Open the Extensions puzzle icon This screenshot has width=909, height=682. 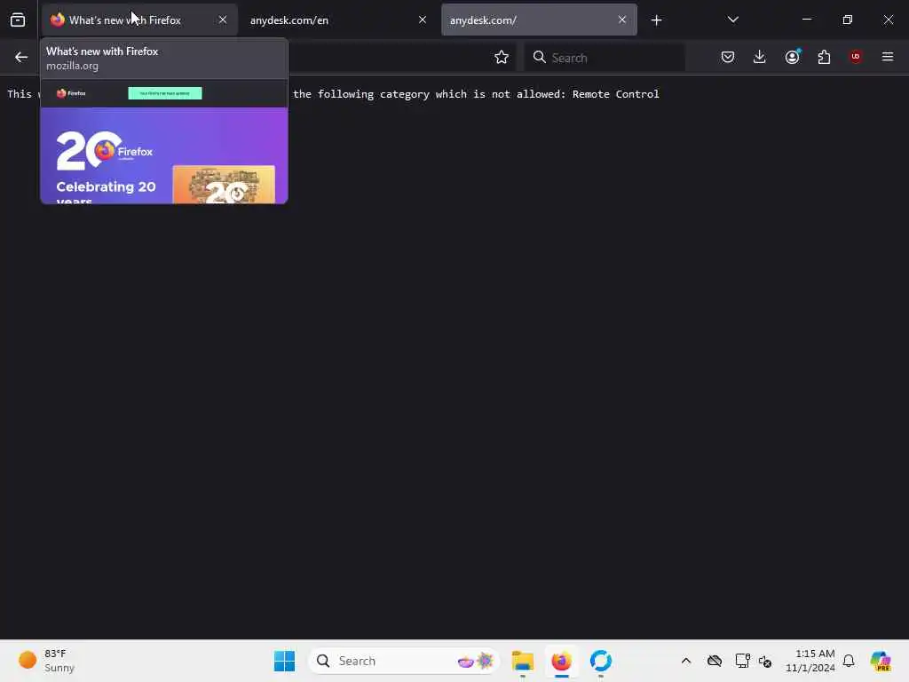pos(824,57)
